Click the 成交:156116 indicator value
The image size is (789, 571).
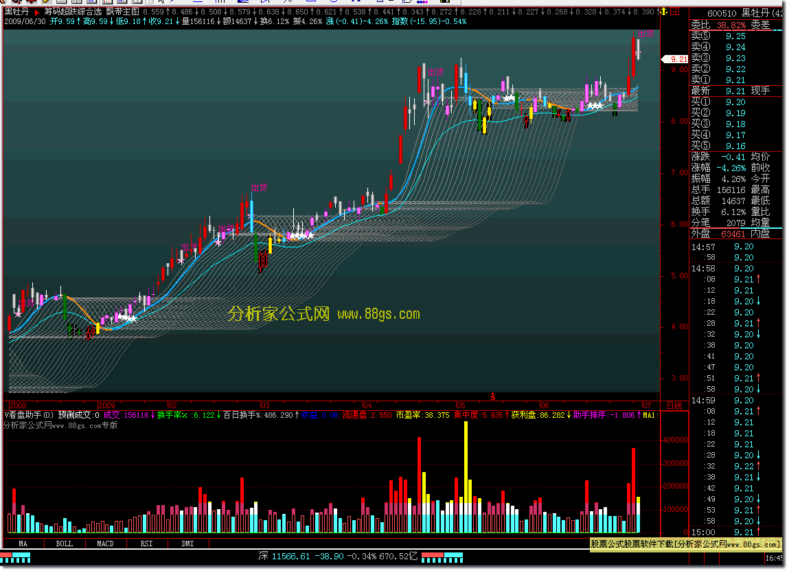click(x=129, y=415)
